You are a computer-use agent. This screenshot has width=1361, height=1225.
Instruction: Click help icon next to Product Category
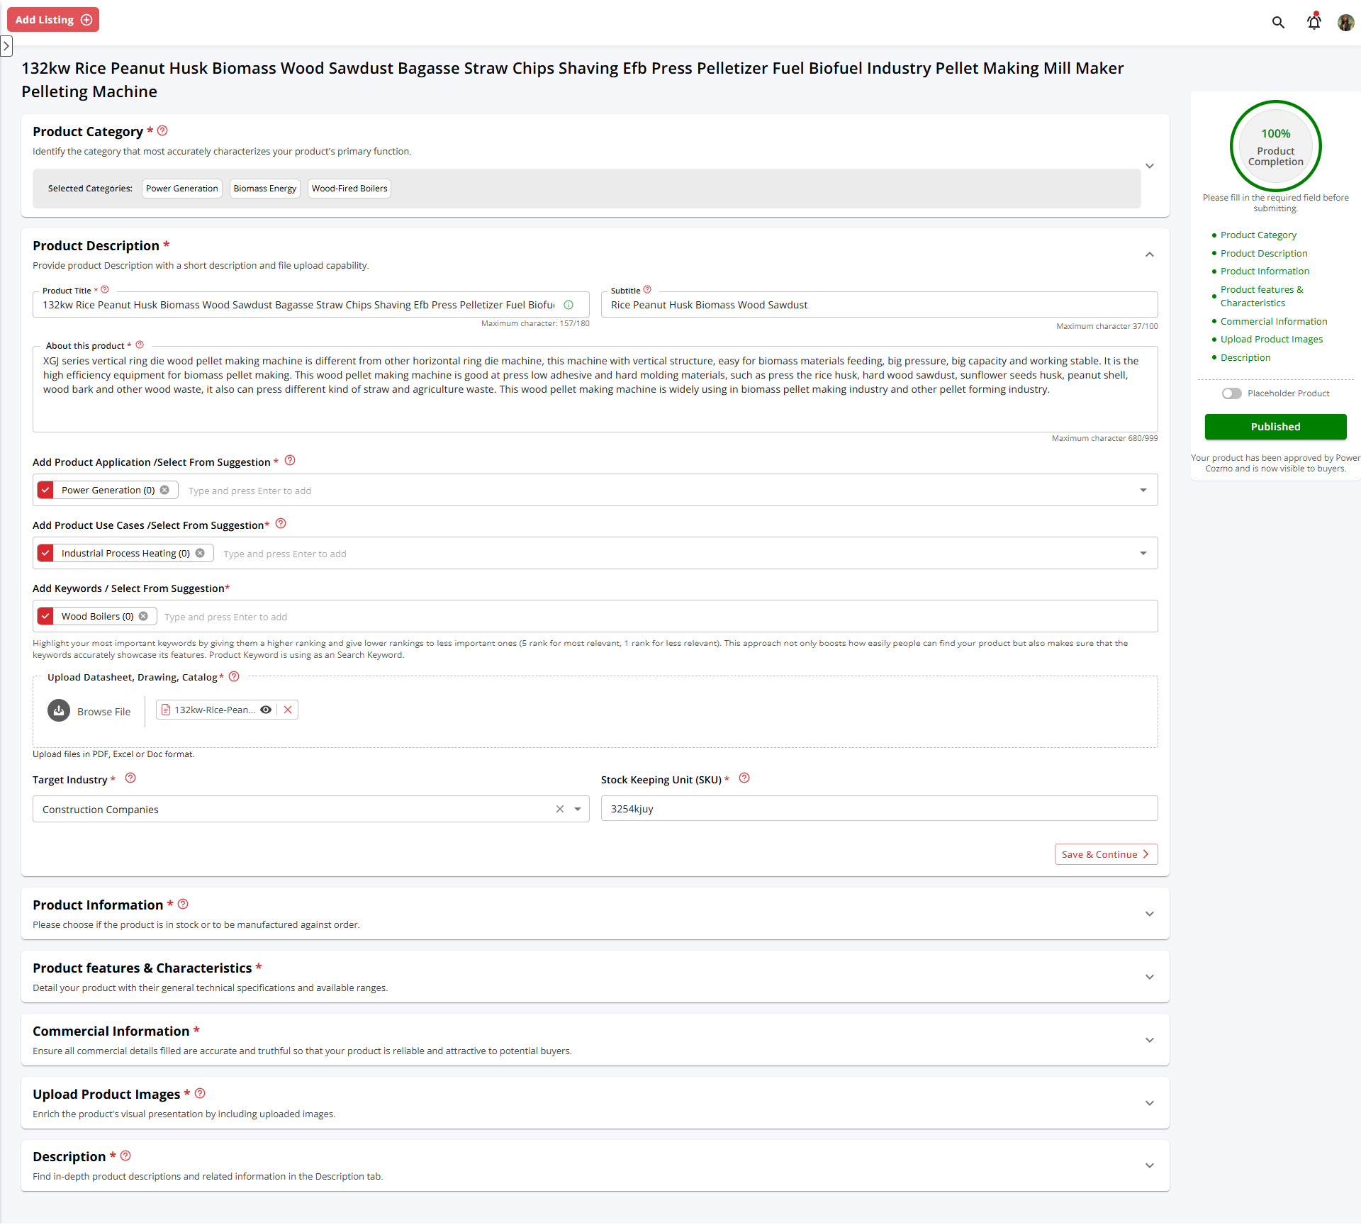click(162, 130)
